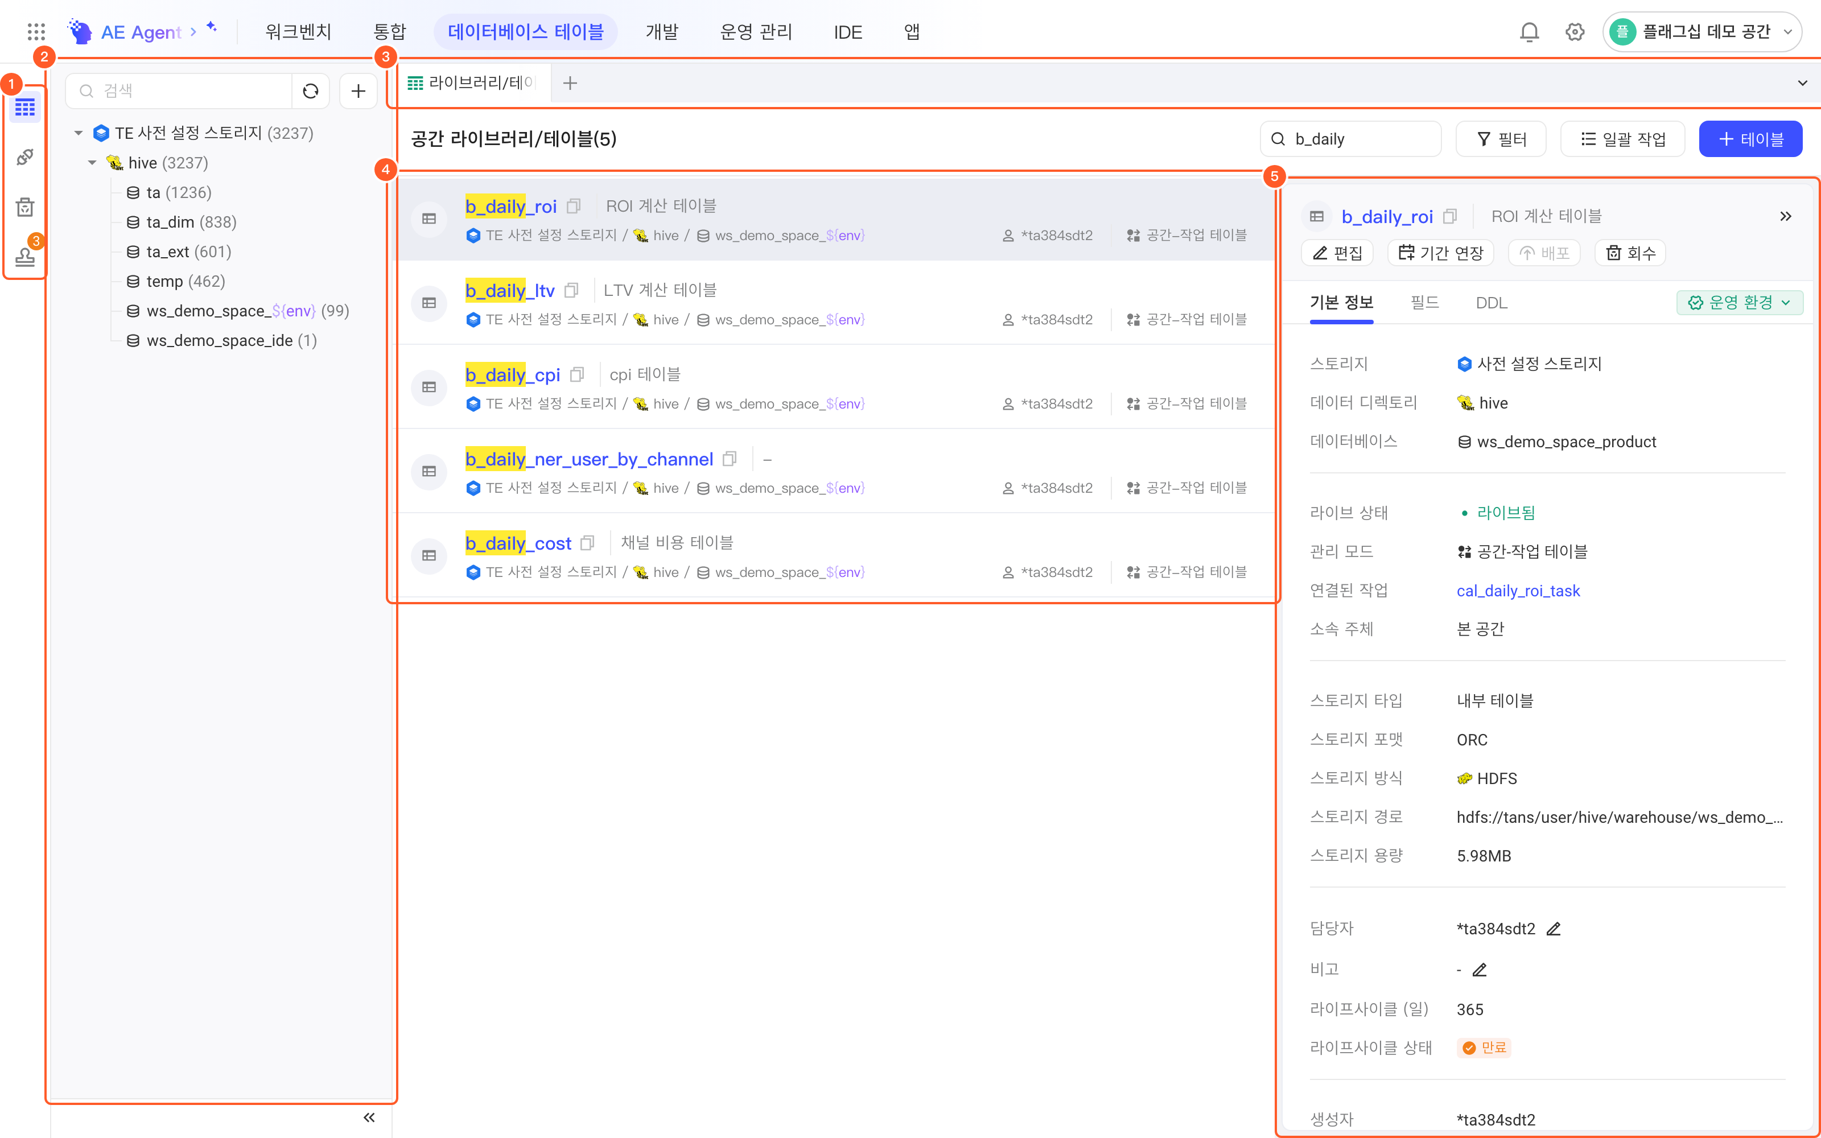The height and width of the screenshot is (1138, 1821).
Task: Open the recycle bin sidebar icon
Action: point(25,206)
